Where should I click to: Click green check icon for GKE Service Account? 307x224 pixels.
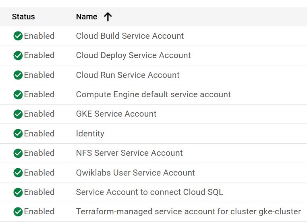tap(18, 114)
